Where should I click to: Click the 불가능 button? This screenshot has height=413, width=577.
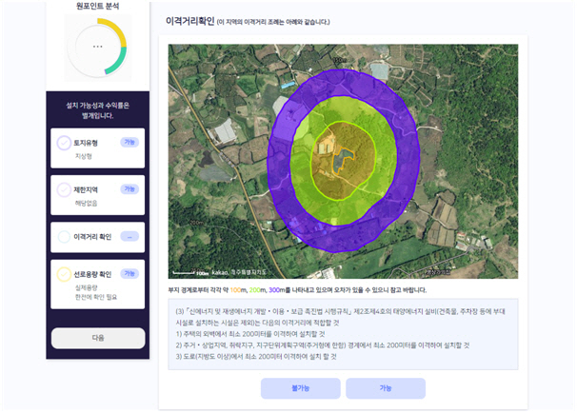point(300,388)
